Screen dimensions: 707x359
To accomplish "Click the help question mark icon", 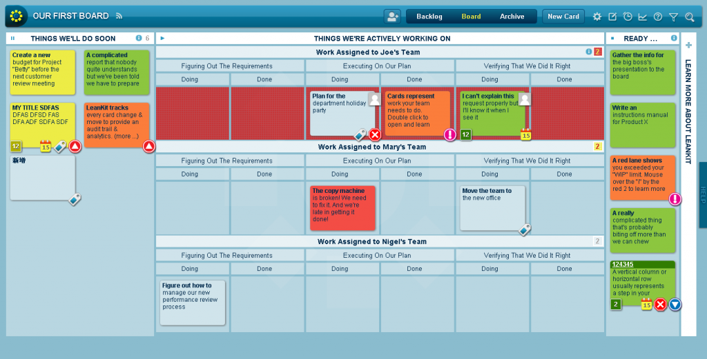I will coord(658,17).
